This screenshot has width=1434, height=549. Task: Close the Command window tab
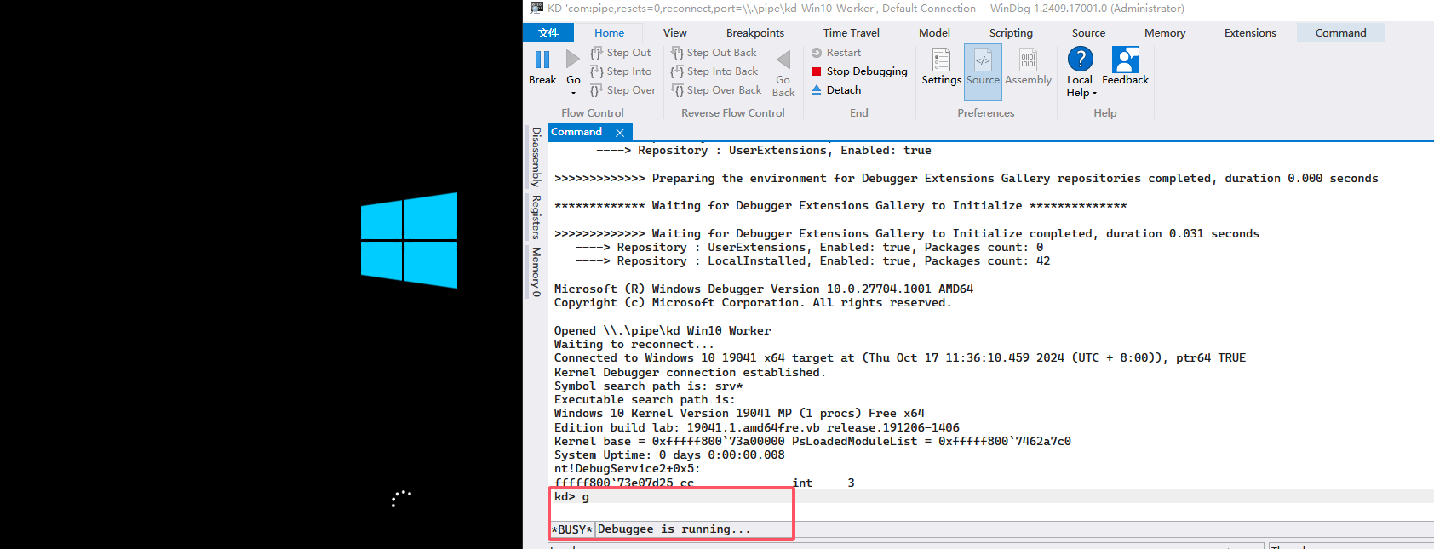[x=620, y=132]
